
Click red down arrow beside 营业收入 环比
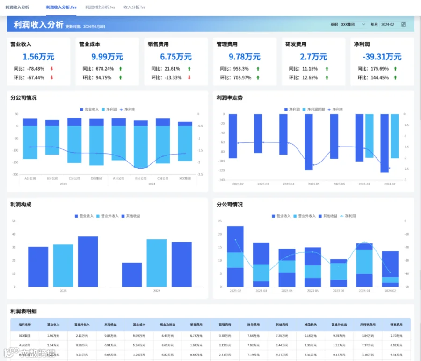(x=52, y=78)
